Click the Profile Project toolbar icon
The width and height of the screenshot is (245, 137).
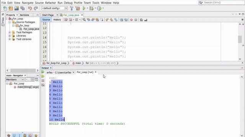pos(99,8)
